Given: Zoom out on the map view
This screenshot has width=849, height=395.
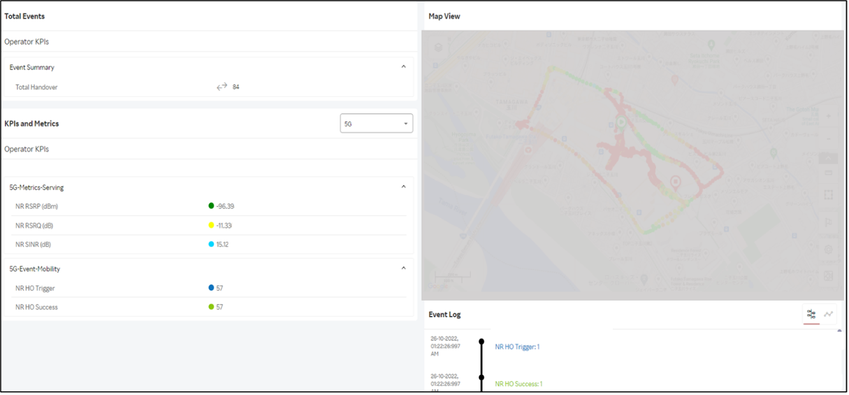Looking at the screenshot, I should pos(828,138).
